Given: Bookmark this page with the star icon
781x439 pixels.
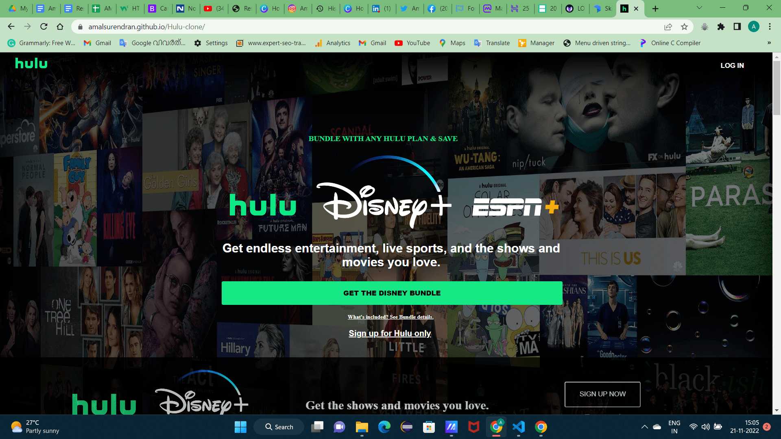Looking at the screenshot, I should point(684,27).
